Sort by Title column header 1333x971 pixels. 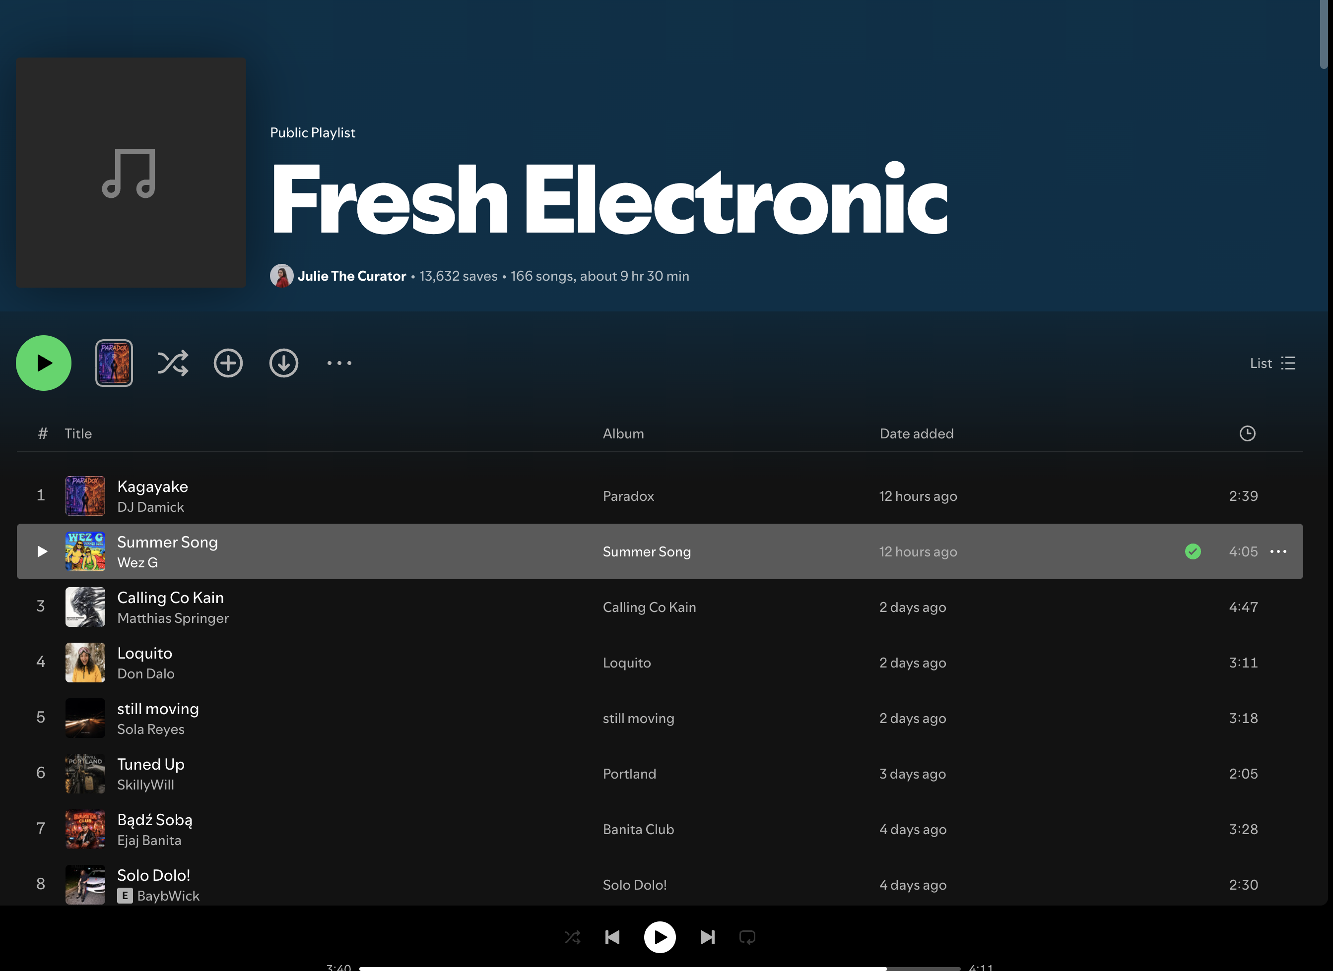(x=78, y=433)
